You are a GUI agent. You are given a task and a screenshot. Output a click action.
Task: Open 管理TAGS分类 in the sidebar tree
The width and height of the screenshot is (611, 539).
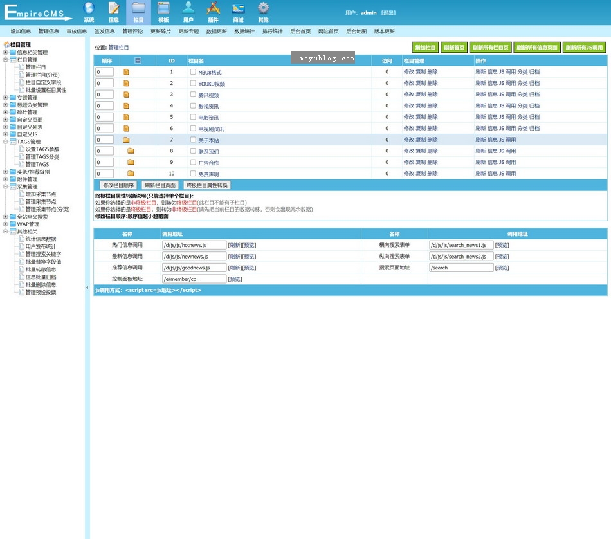(42, 157)
